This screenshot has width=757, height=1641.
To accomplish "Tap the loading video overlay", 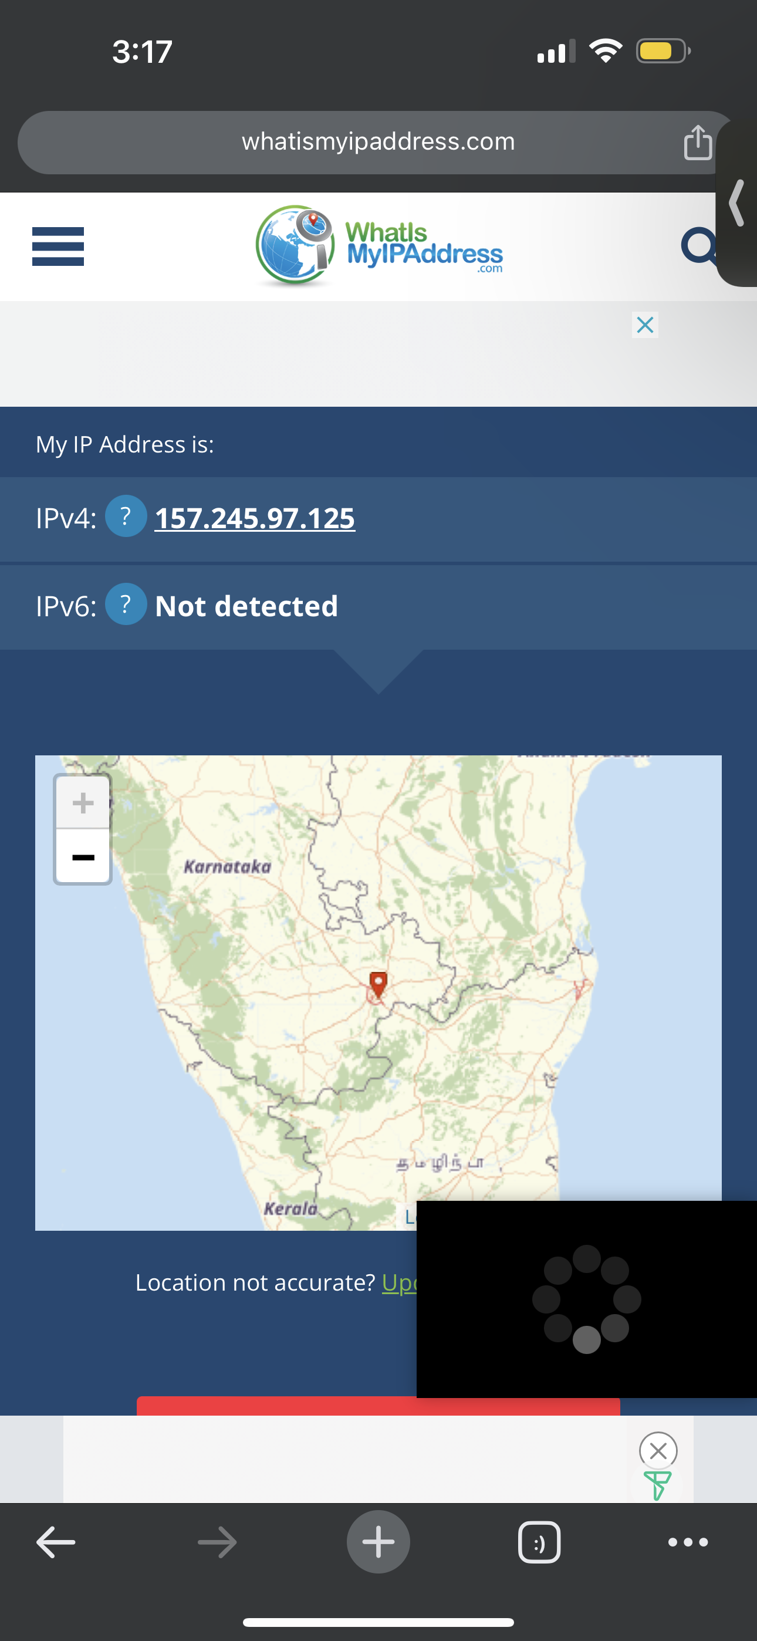I will tap(586, 1299).
